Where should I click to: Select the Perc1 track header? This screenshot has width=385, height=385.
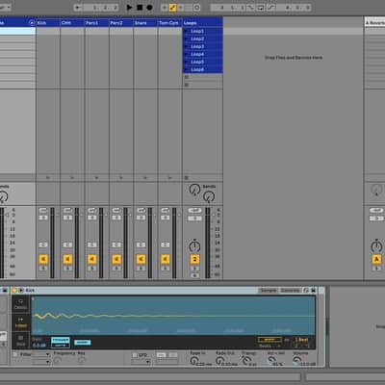[x=96, y=23]
